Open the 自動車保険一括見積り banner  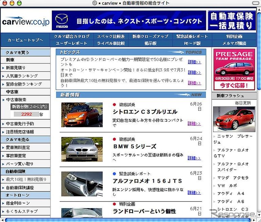(x=232, y=20)
